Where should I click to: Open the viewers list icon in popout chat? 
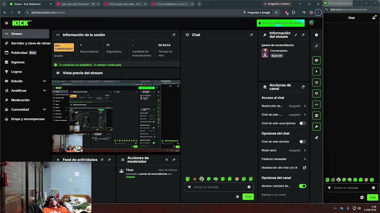click(374, 18)
